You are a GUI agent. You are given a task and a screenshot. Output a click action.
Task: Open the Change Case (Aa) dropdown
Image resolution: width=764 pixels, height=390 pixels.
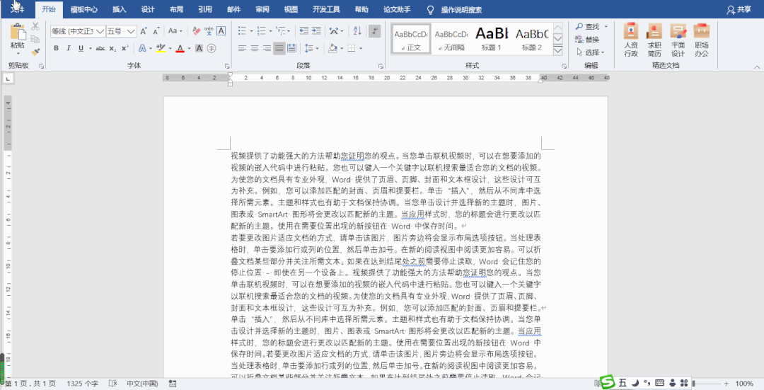click(x=175, y=31)
